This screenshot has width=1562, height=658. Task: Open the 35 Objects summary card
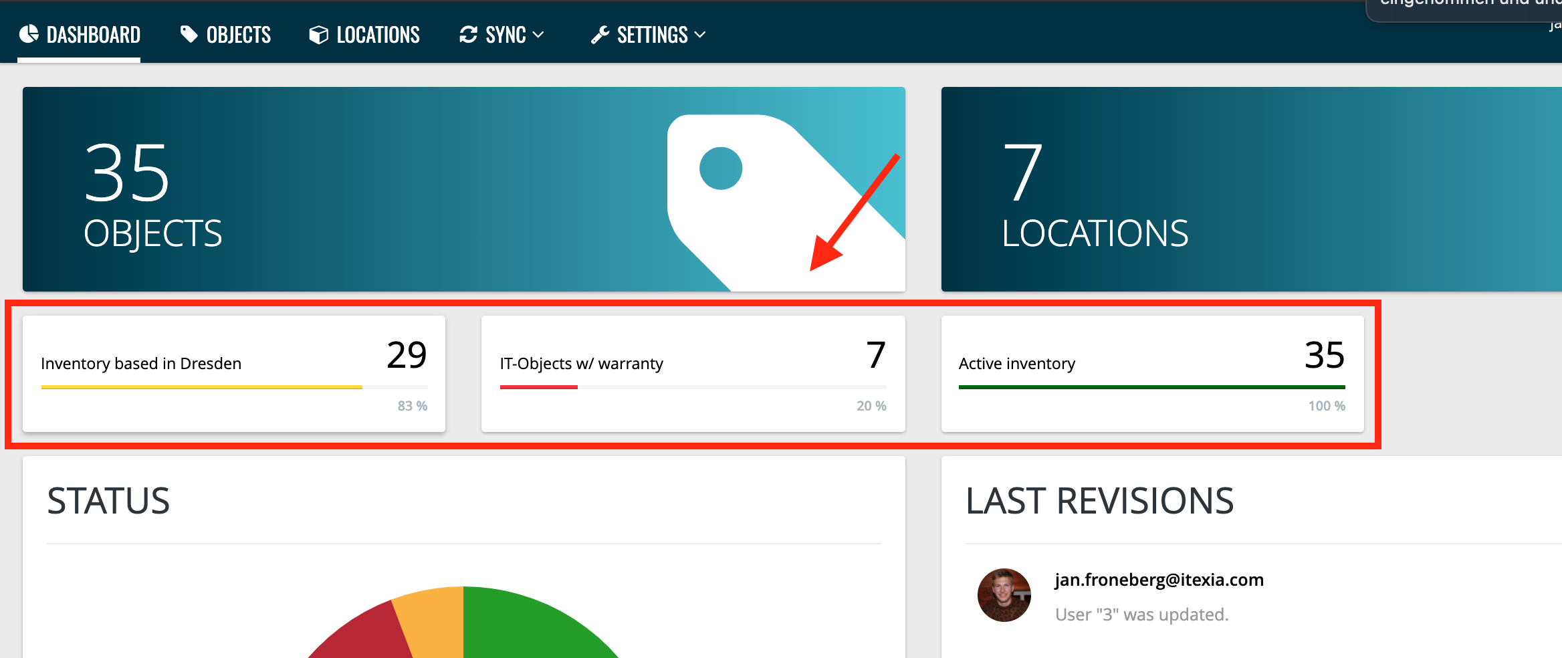point(464,189)
